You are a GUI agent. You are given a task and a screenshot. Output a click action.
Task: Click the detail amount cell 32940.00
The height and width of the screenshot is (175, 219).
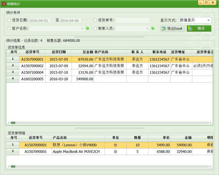(181, 152)
